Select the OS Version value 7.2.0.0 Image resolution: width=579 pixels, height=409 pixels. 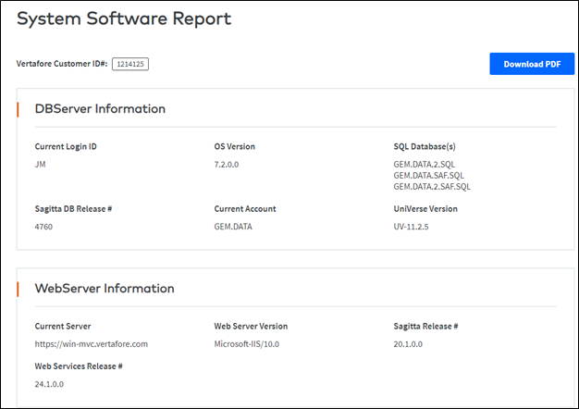point(227,165)
